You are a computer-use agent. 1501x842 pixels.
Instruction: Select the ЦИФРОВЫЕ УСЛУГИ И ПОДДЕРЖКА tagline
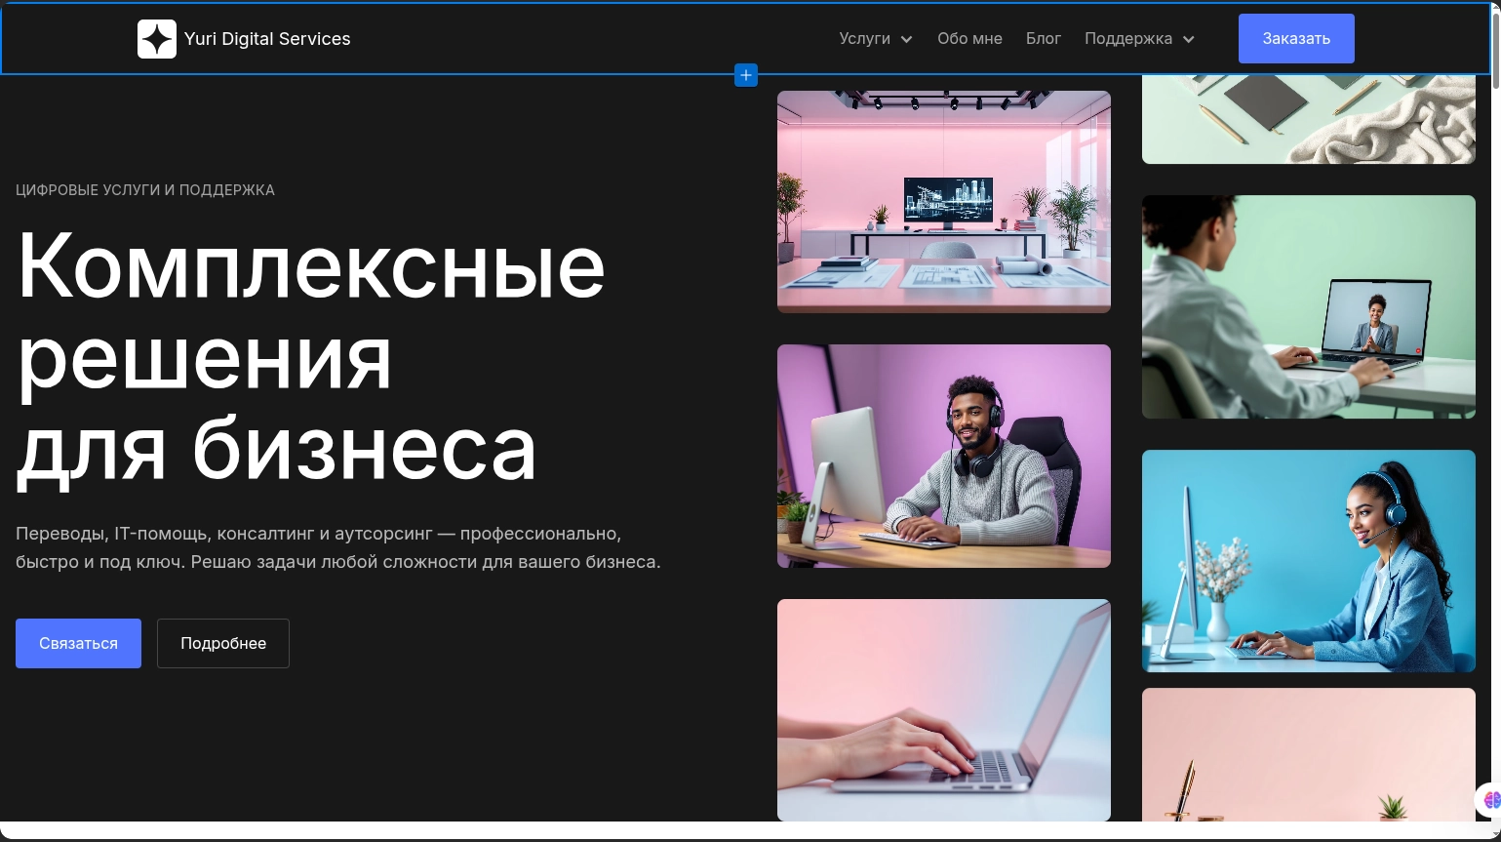pos(145,190)
